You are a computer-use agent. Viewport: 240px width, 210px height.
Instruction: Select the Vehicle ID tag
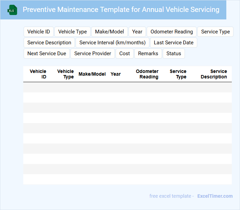tap(39, 32)
